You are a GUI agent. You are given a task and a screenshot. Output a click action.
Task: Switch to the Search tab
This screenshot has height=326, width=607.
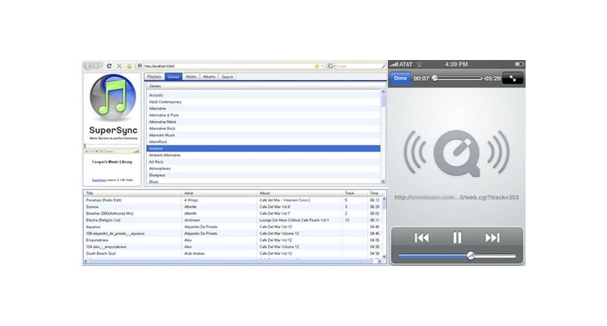click(x=227, y=77)
